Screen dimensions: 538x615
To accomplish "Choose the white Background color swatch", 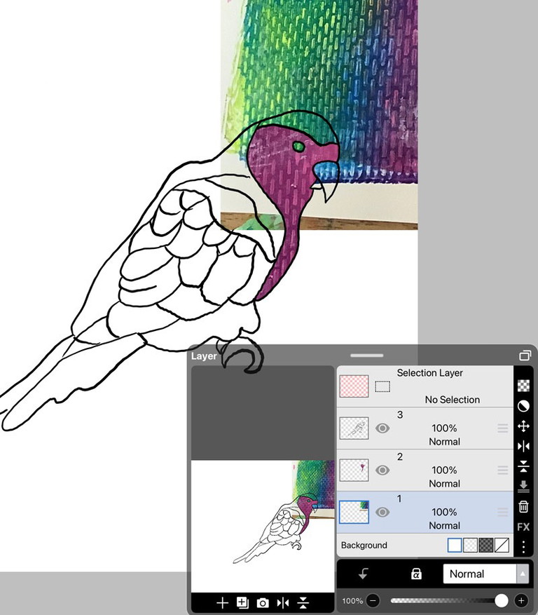I will pos(455,545).
